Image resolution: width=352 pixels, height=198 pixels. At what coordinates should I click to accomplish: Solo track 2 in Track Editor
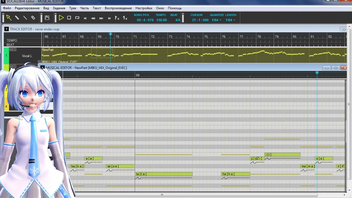pyautogui.click(x=15, y=66)
